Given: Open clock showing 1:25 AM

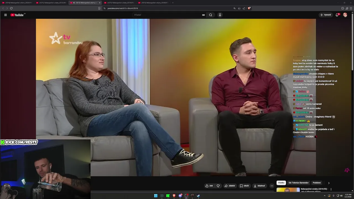Looking at the screenshot, I should pyautogui.click(x=348, y=196).
